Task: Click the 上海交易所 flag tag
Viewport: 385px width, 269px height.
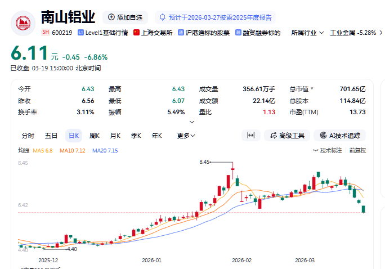Action: pos(153,33)
